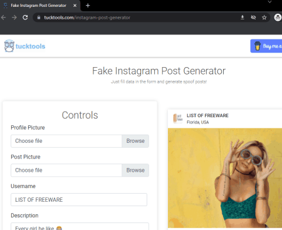Image resolution: width=282 pixels, height=230 pixels.
Task: Click the tucktools owl logo
Action: [x=9, y=46]
